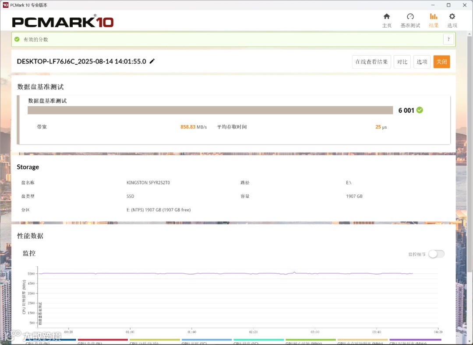
Task: Click the Storage section heading
Action: (x=28, y=167)
